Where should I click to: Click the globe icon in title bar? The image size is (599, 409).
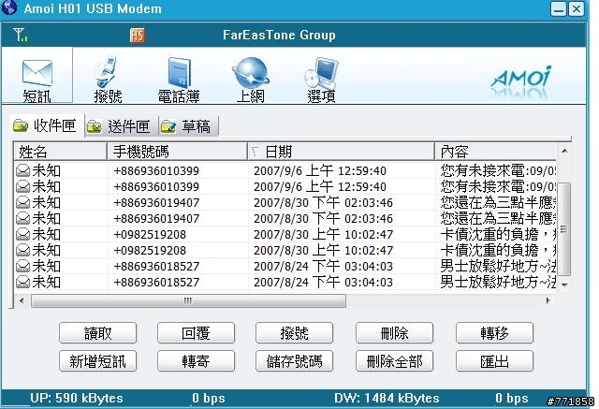9,7
